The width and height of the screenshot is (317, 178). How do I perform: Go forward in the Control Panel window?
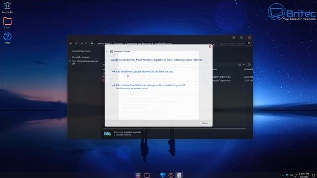click(76, 43)
